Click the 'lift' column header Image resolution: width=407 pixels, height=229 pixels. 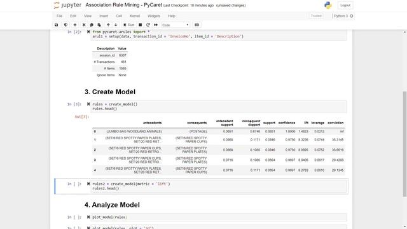(306, 123)
